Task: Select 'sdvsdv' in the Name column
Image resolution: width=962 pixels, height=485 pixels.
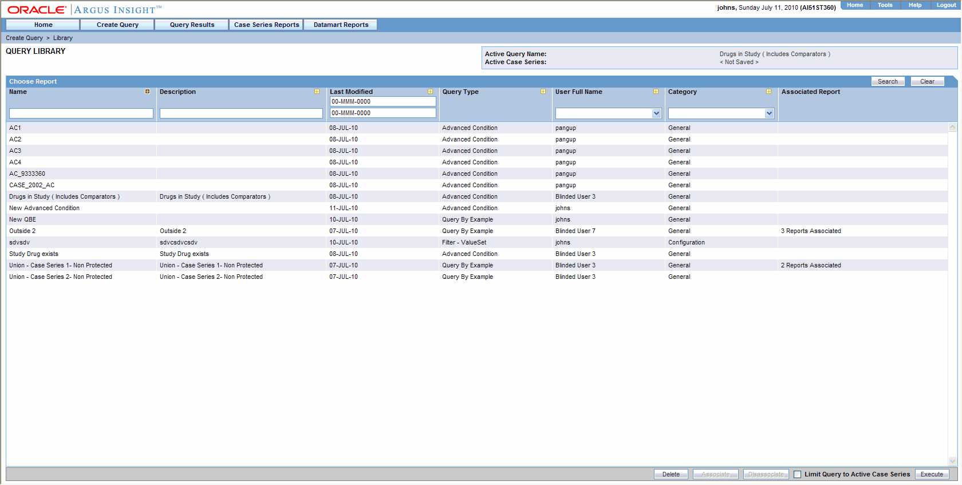Action: (19, 242)
